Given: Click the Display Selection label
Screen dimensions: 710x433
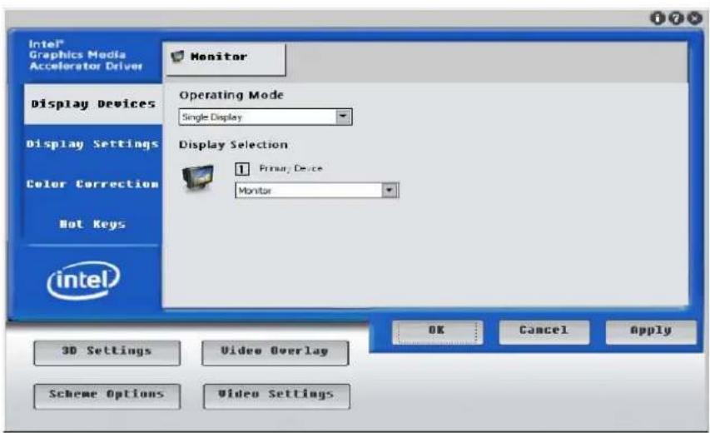Looking at the screenshot, I should point(233,145).
